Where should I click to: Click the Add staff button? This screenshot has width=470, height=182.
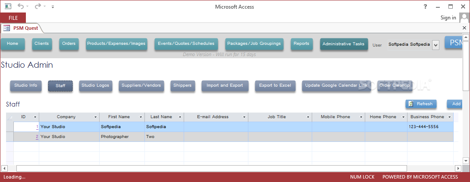pyautogui.click(x=454, y=104)
